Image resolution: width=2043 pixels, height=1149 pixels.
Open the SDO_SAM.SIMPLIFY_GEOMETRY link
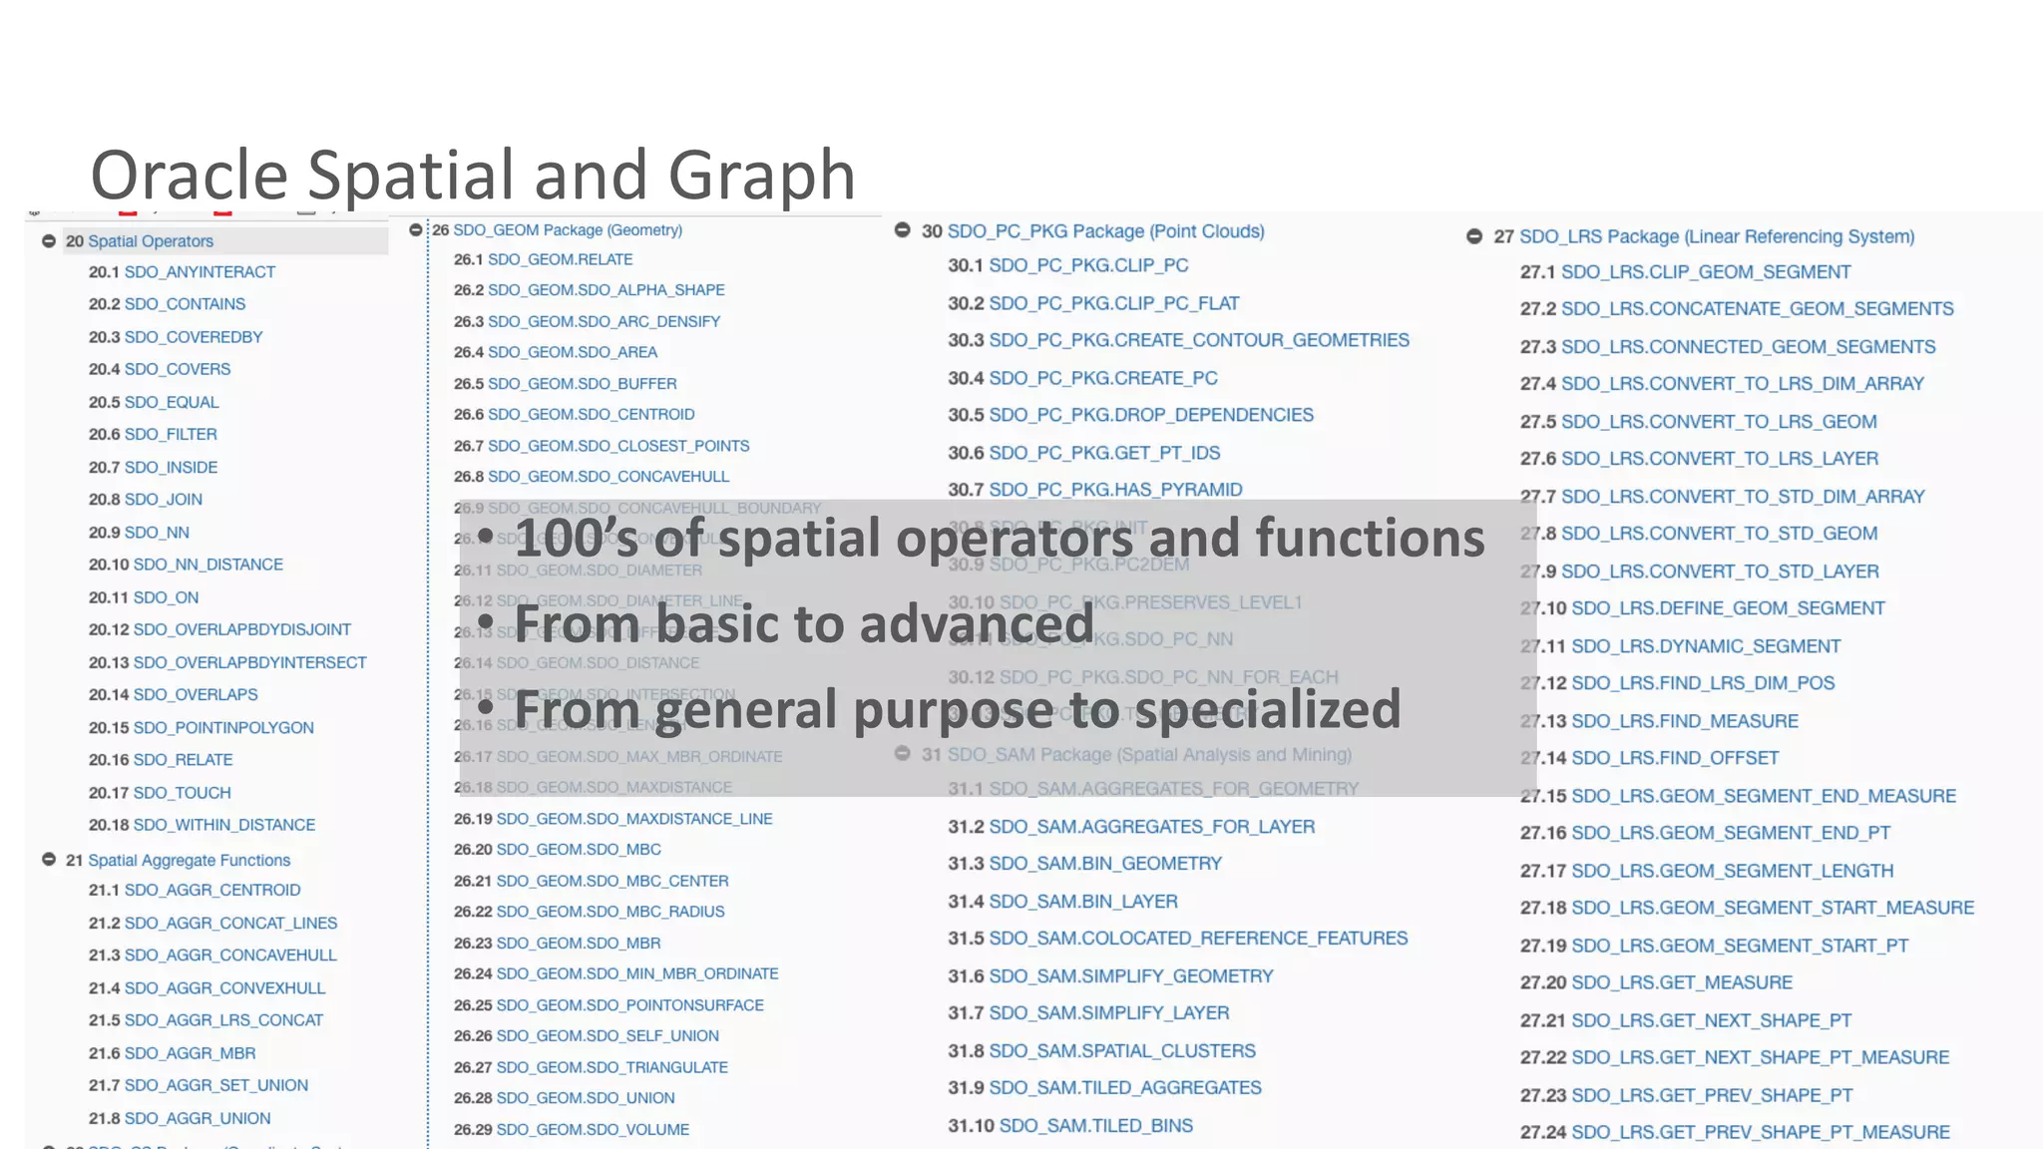(1131, 976)
